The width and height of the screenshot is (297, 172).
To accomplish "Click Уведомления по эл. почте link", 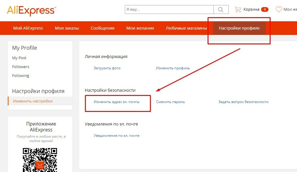I will pos(116,136).
